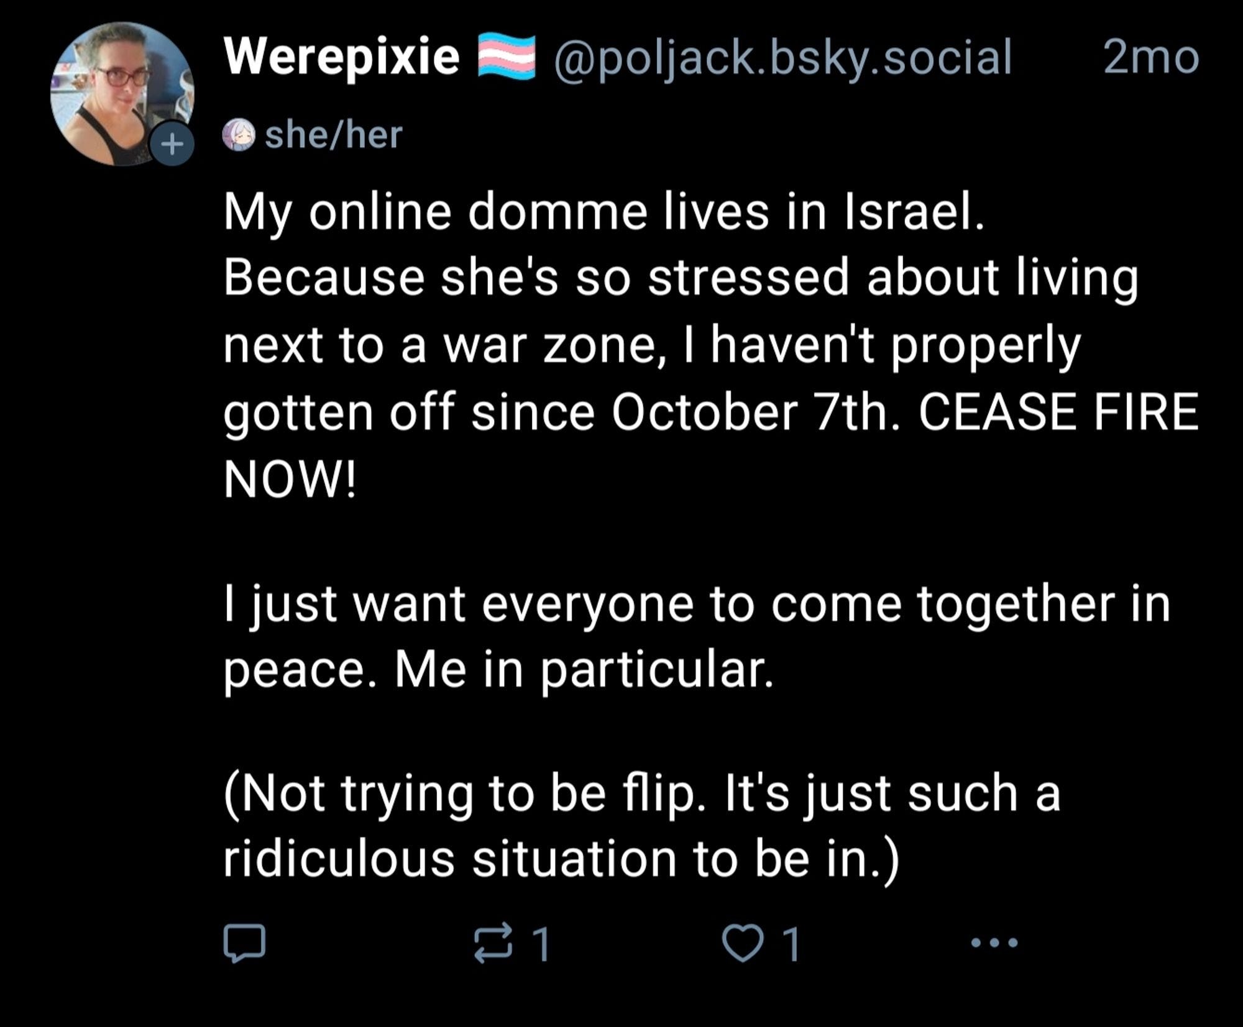Open Werepixie's circular profile photo

(122, 94)
